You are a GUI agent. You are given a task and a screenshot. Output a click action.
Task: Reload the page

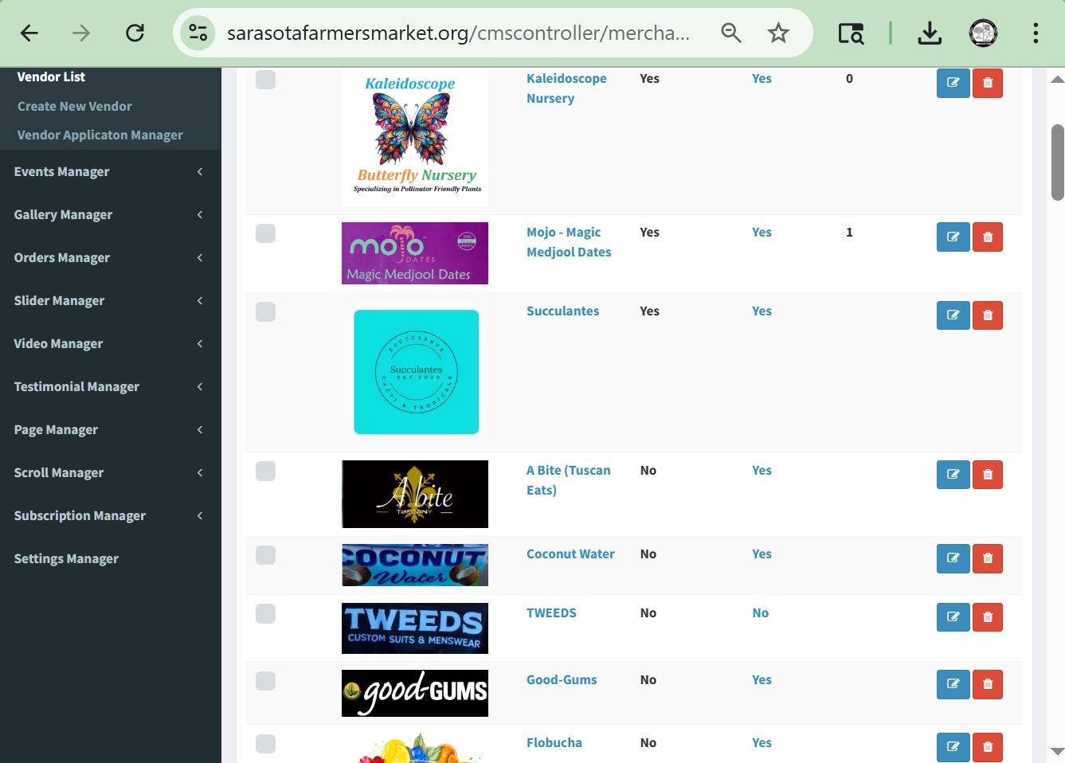pos(135,33)
